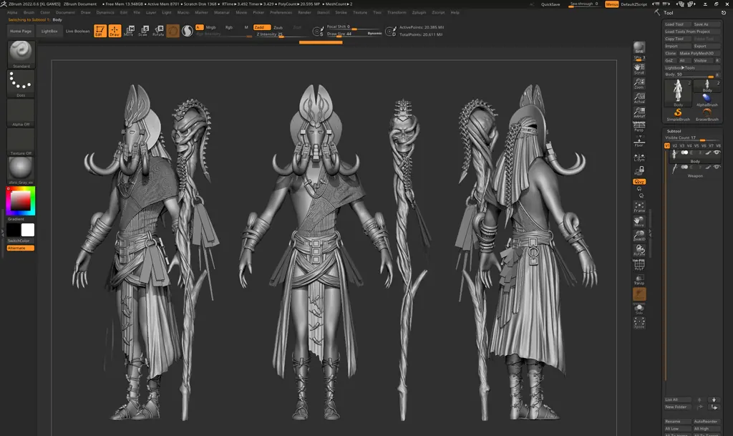Toggle the Xyz rotation mode
The image size is (733, 436).
[639, 182]
